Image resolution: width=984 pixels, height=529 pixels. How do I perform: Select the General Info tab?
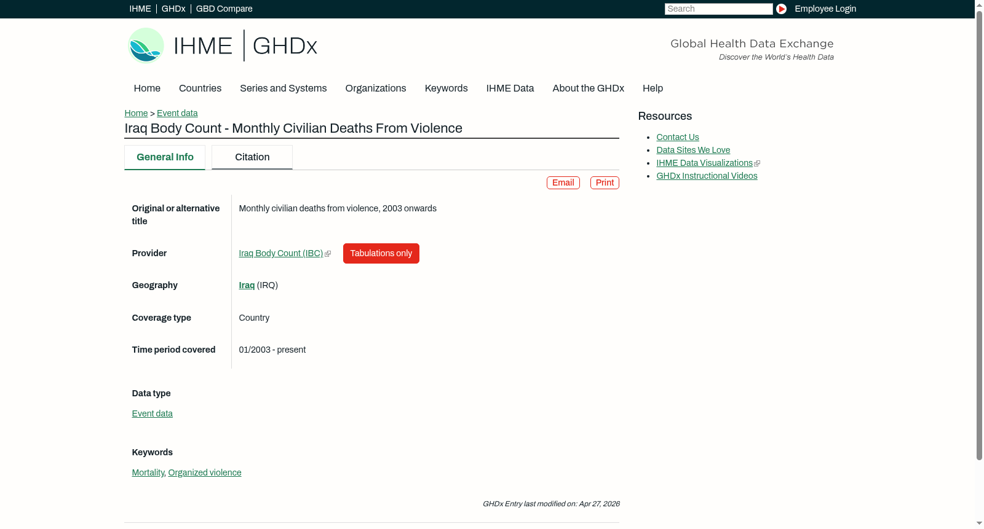click(165, 157)
